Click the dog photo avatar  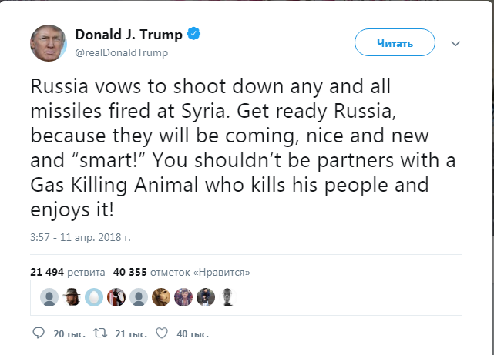point(161,297)
